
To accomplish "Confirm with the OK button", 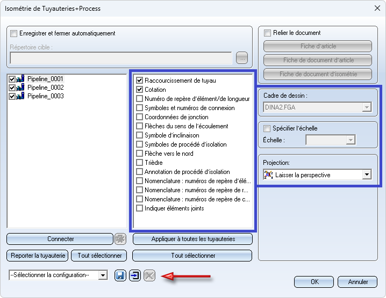I will pos(314,282).
